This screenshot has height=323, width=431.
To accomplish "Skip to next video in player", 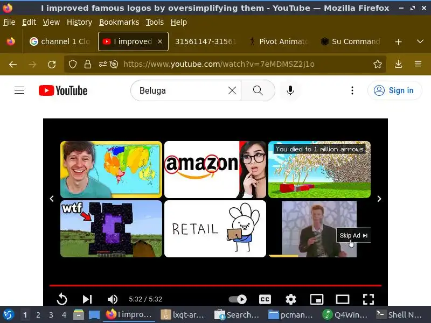I will tap(87, 299).
